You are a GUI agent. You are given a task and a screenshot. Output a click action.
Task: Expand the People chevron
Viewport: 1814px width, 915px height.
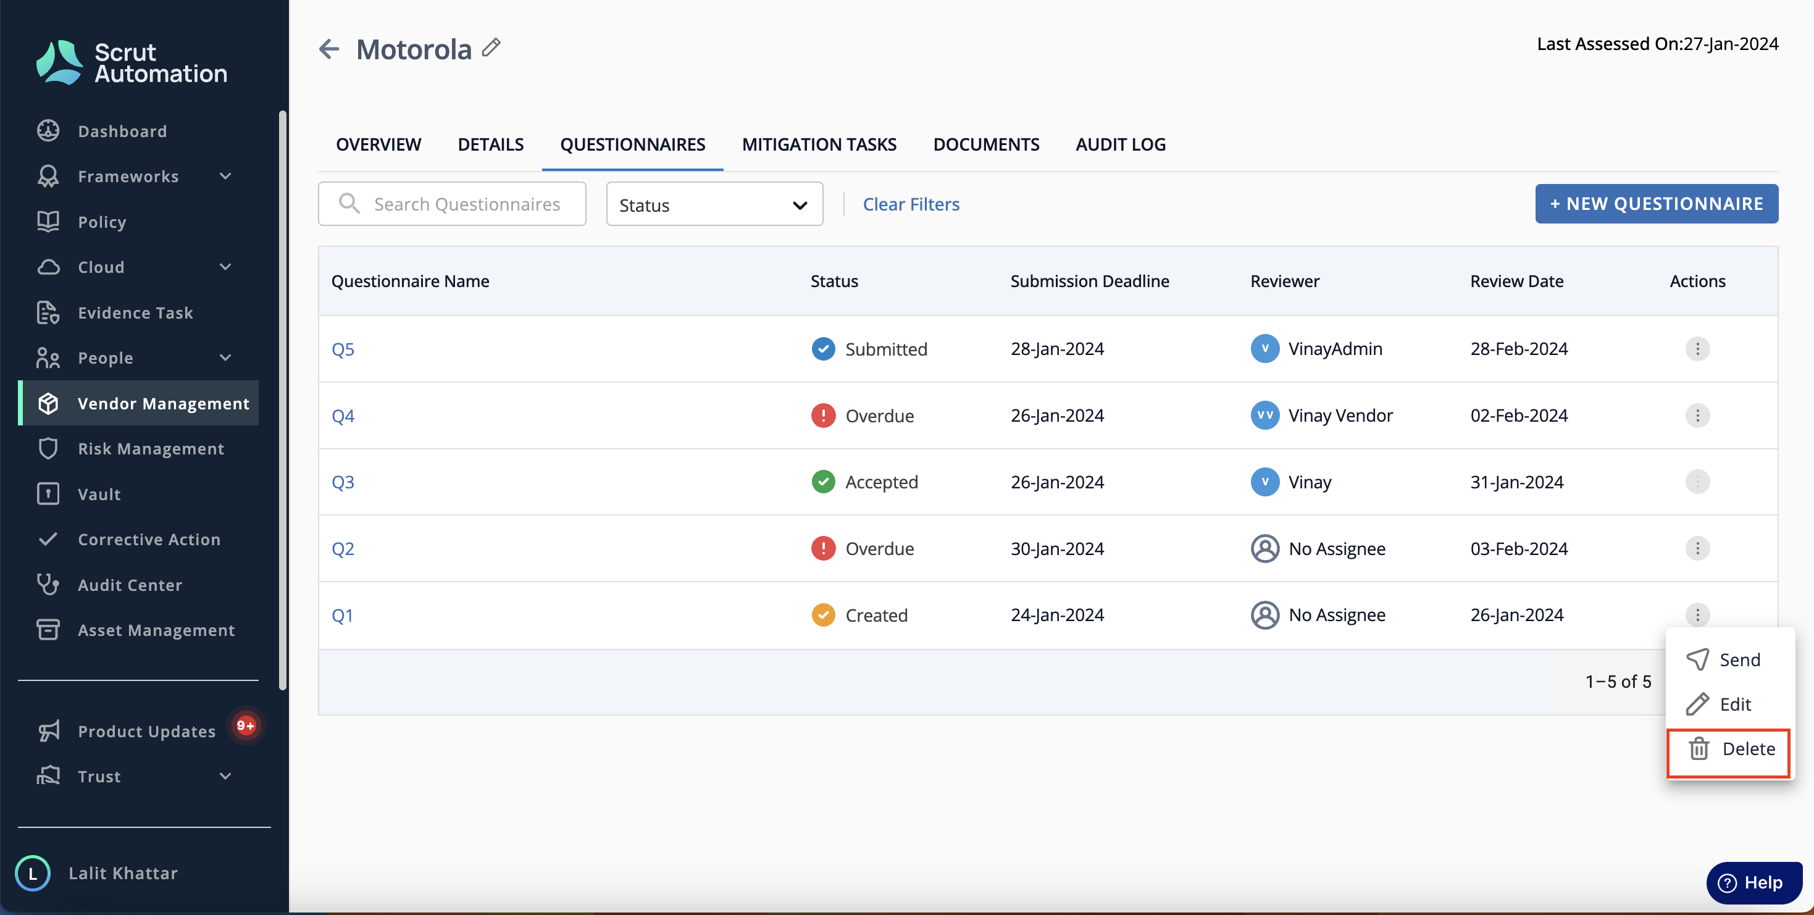pos(225,358)
